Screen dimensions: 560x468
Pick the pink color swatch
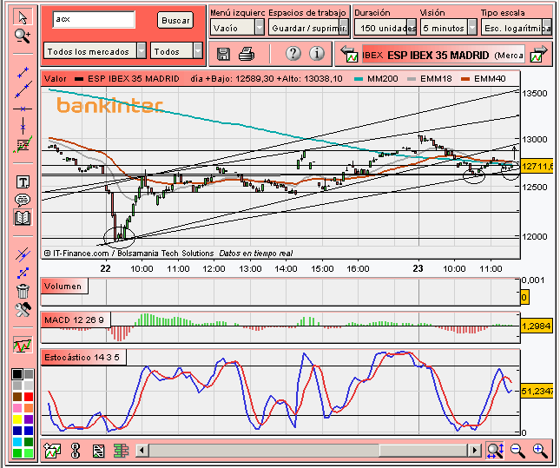17,407
